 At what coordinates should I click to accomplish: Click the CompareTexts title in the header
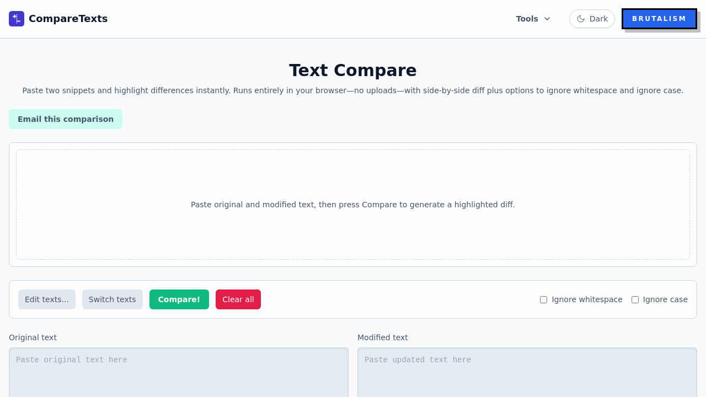68,18
